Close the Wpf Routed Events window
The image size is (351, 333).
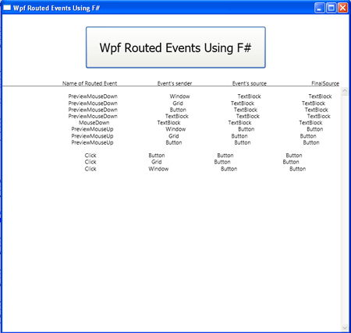[342, 8]
